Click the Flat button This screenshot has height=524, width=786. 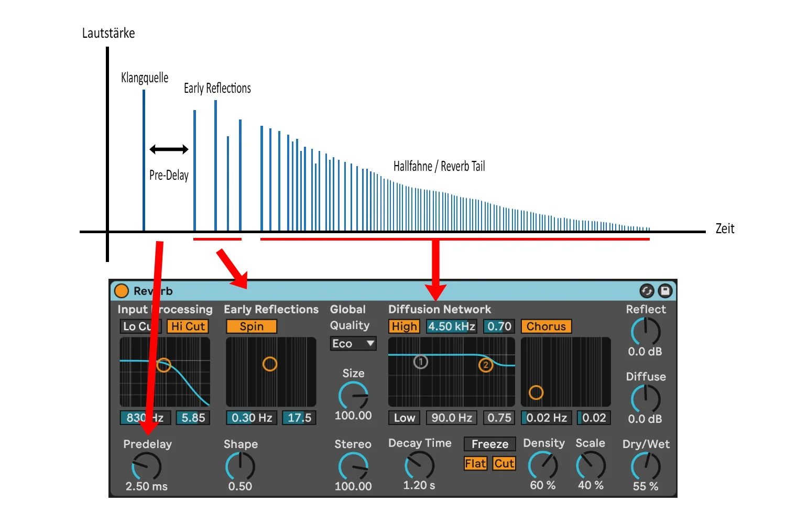tap(475, 464)
